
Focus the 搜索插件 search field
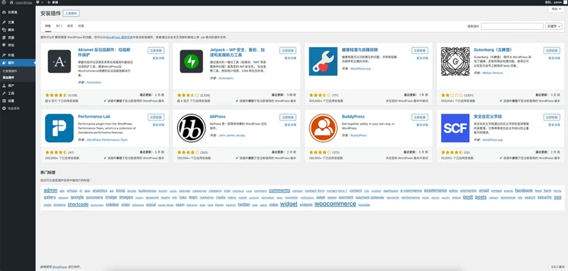pos(512,26)
